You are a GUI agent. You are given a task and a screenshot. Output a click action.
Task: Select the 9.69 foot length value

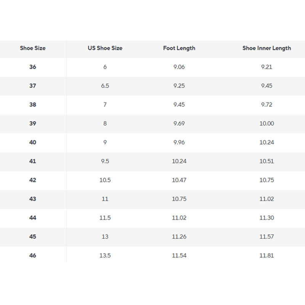[x=179, y=124]
